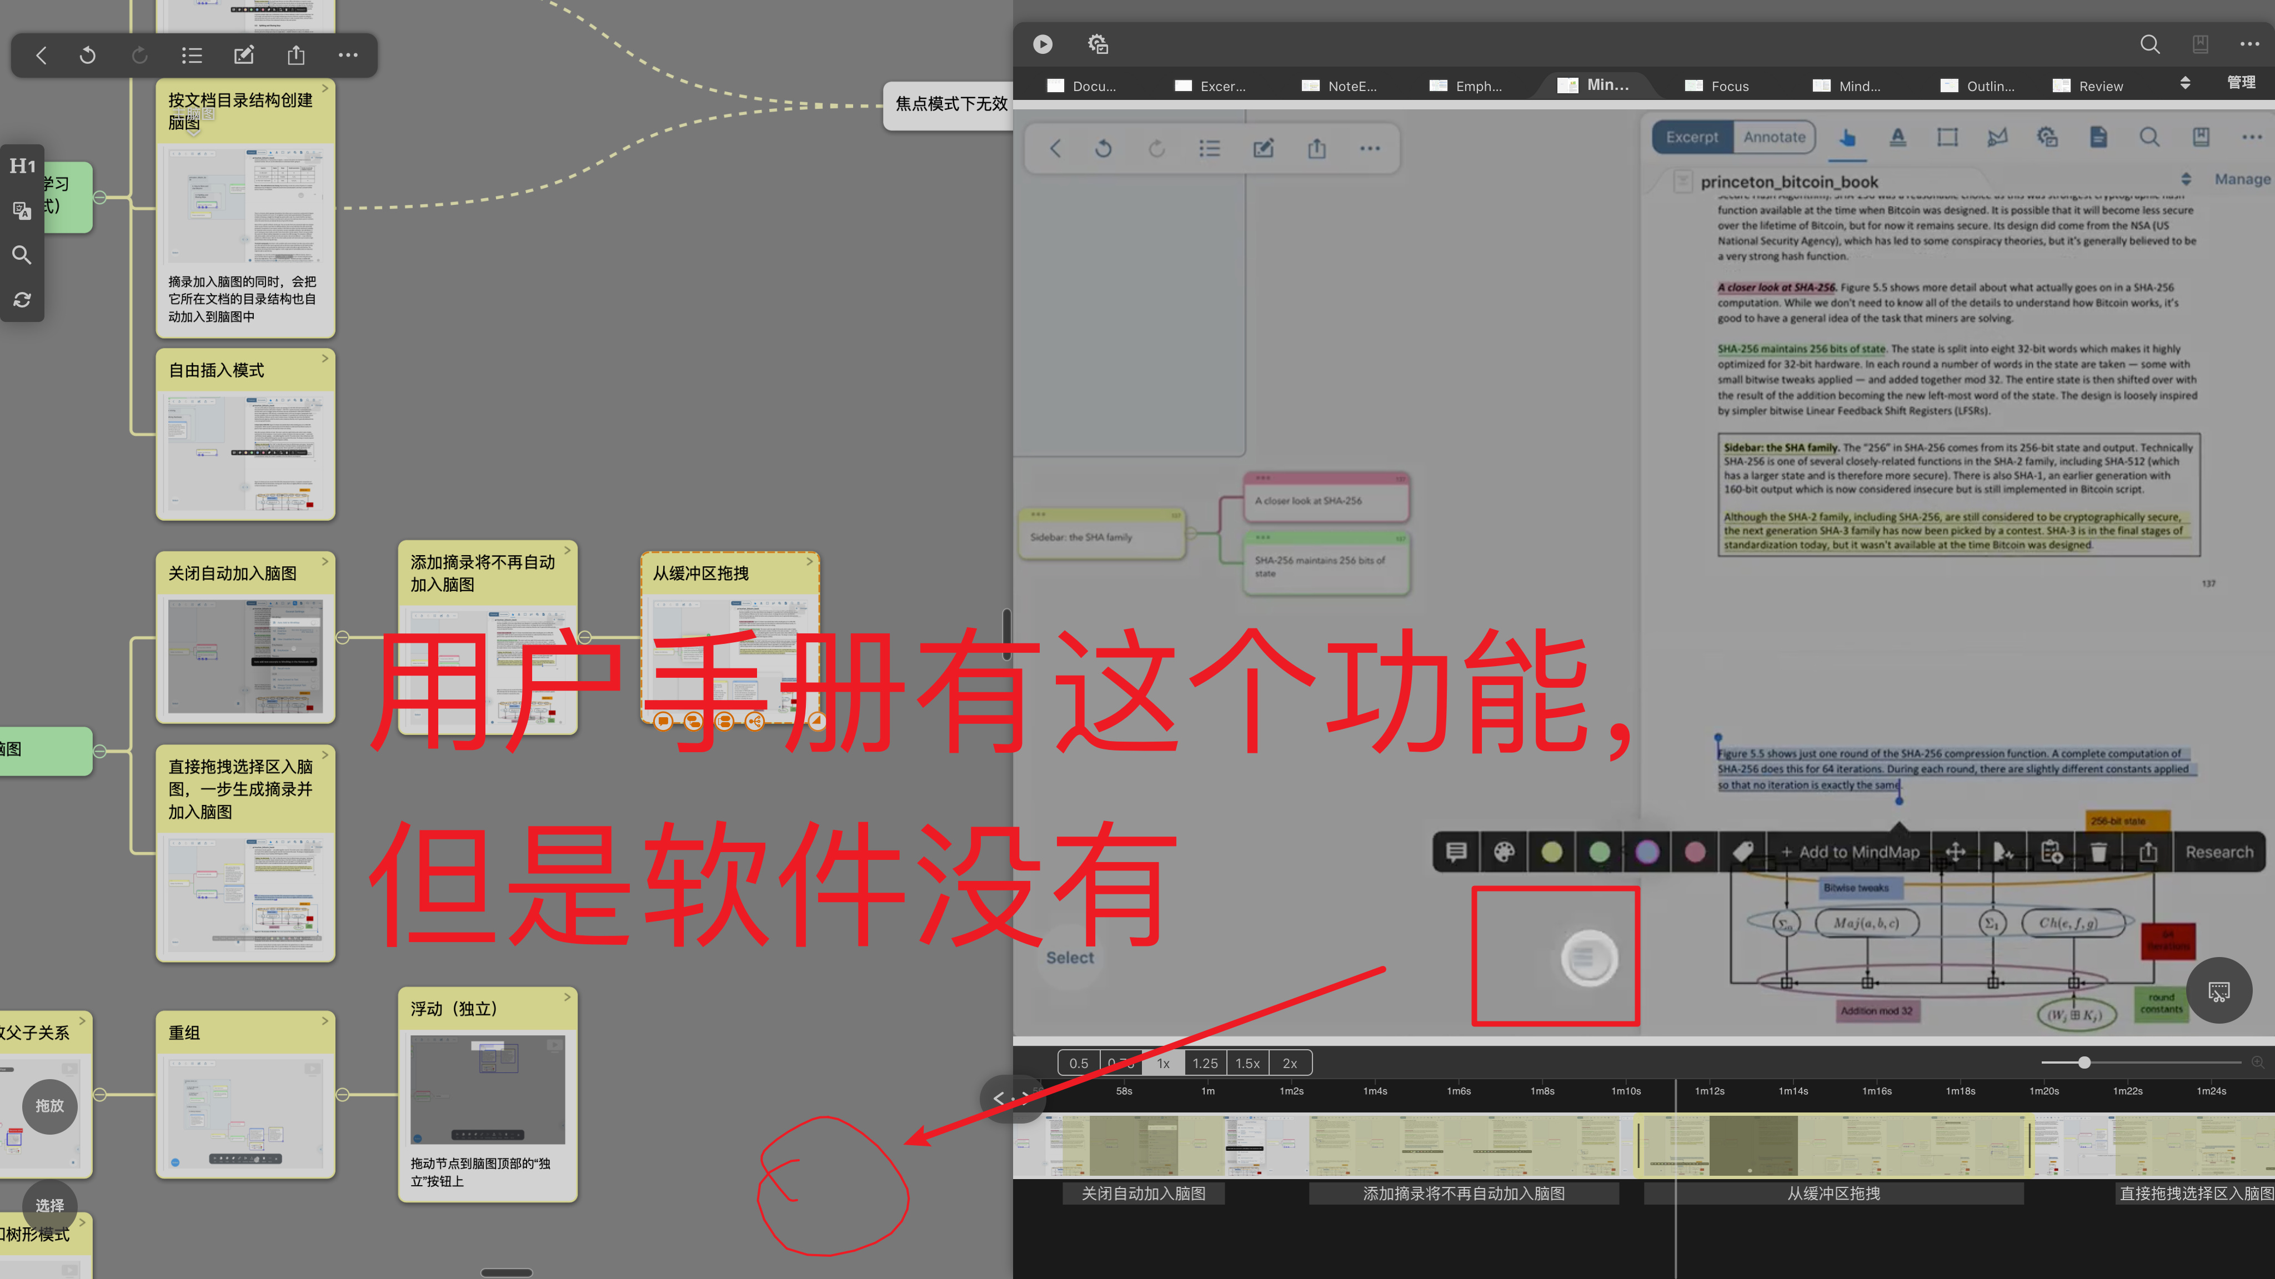Switch to the Focus chapter tab
The width and height of the screenshot is (2275, 1279).
(x=1717, y=85)
